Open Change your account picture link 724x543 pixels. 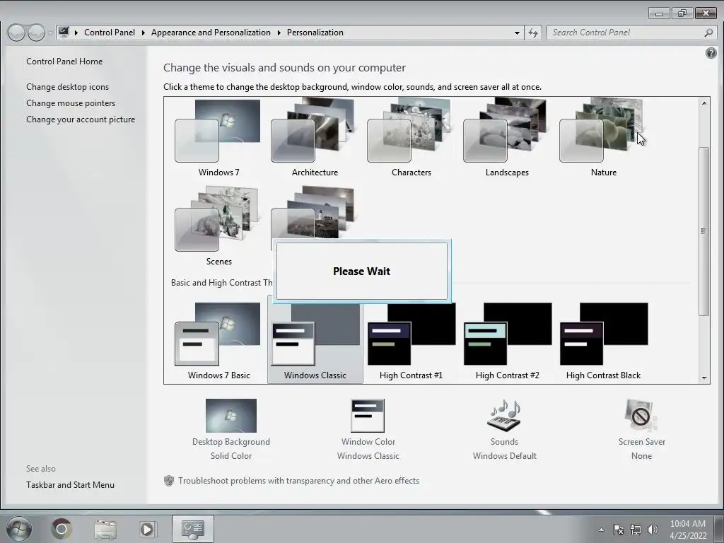[x=81, y=119]
